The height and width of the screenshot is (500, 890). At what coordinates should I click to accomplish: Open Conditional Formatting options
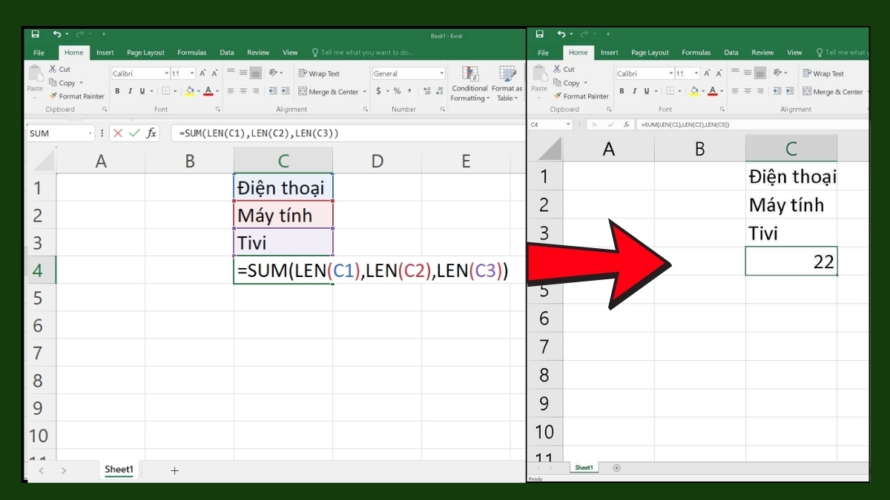tap(469, 84)
